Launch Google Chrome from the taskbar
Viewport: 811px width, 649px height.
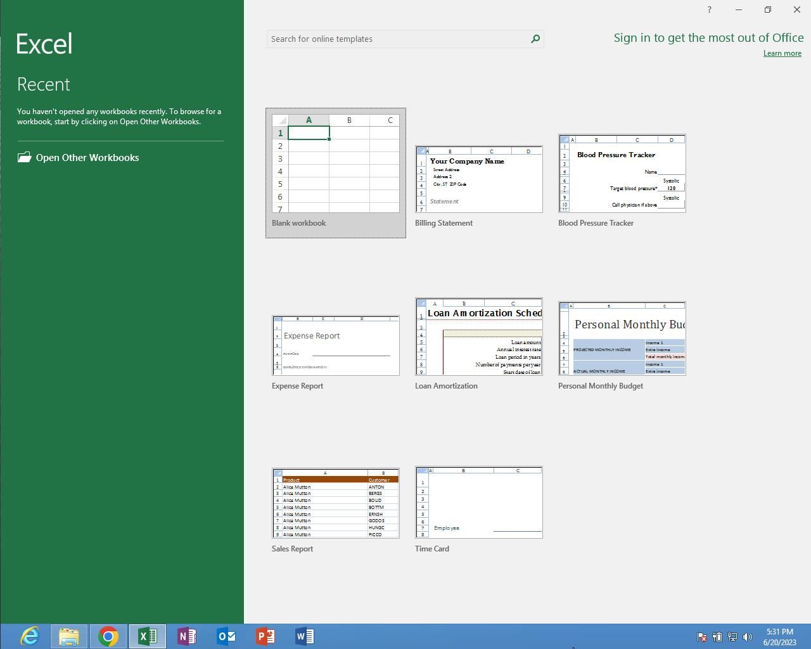tap(108, 636)
